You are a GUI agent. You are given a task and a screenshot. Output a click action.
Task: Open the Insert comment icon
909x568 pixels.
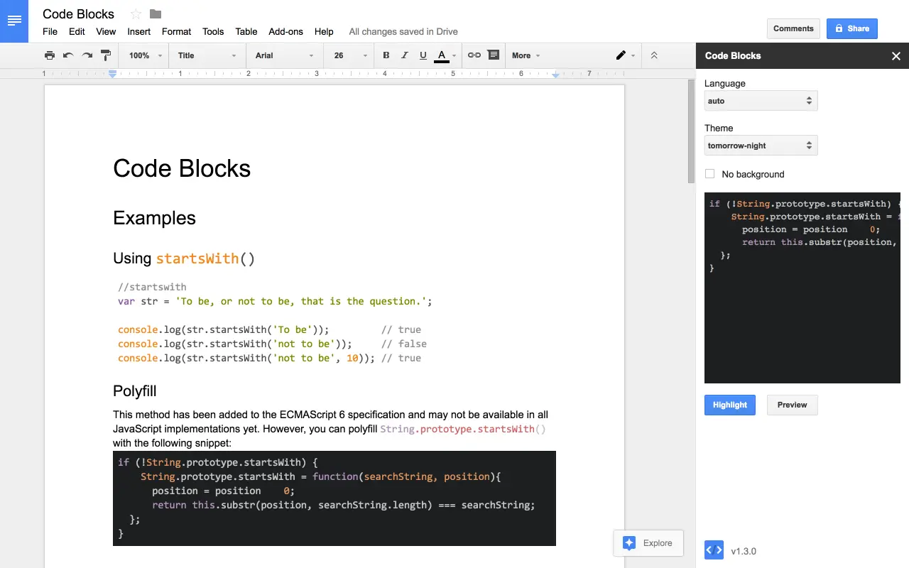pos(493,55)
